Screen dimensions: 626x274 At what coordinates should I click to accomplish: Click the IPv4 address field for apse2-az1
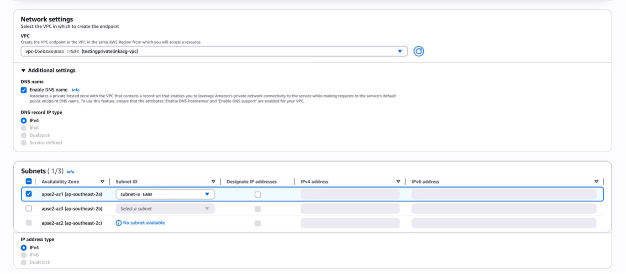click(x=350, y=194)
